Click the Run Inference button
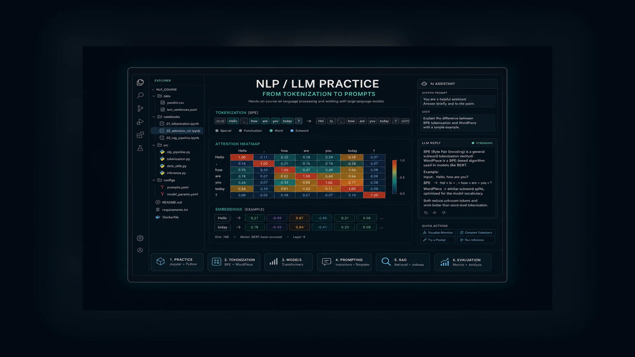 click(476, 240)
